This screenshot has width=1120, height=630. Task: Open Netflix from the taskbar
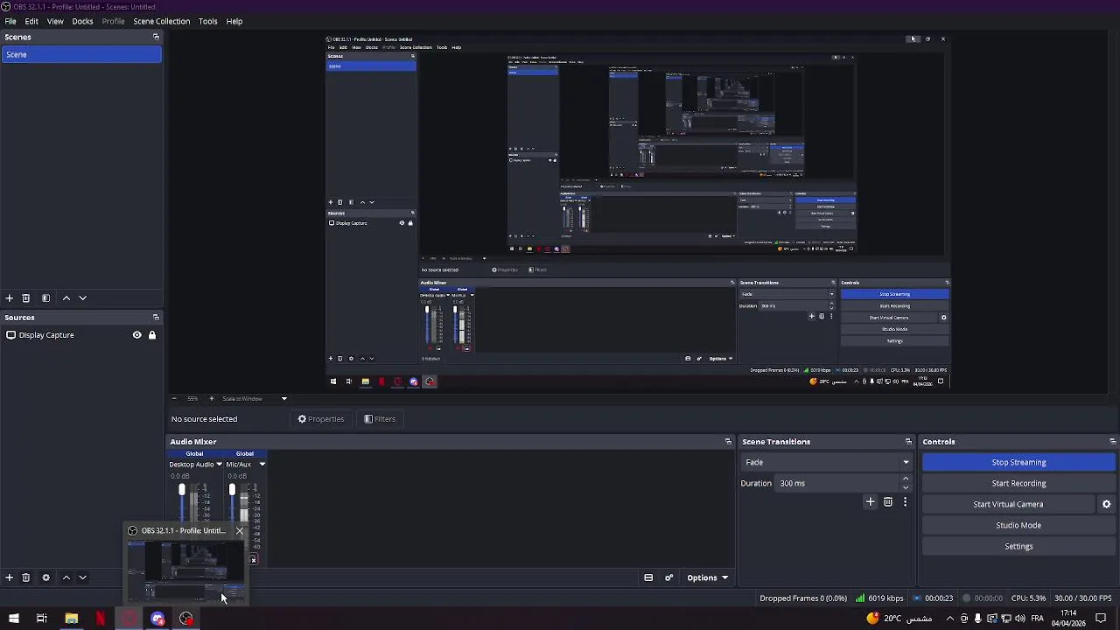pos(100,619)
